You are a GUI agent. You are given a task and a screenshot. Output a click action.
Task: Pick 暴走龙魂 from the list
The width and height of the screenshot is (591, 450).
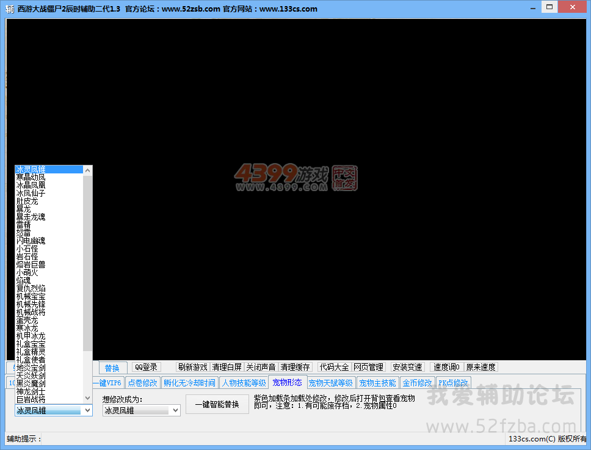click(x=49, y=217)
